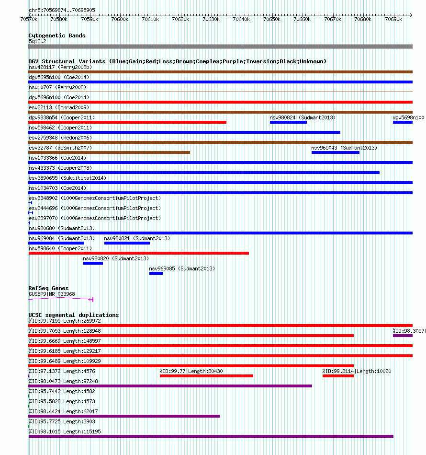Click the nsv980821 (Sudmant2013) label
The image size is (426, 455).
click(137, 238)
